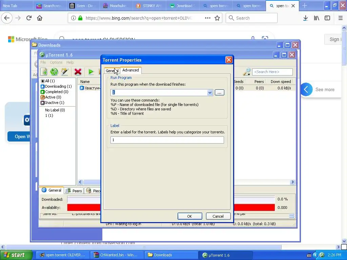Click the green Start torrent play icon
The width and height of the screenshot is (347, 260).
coord(91,72)
